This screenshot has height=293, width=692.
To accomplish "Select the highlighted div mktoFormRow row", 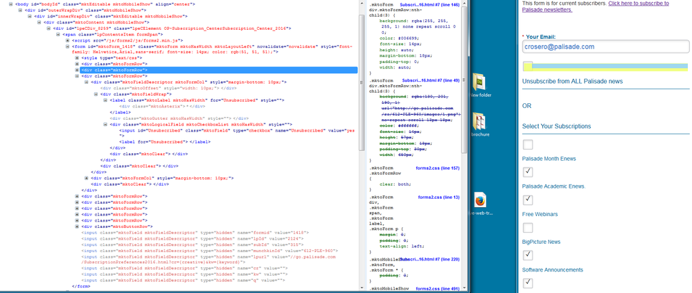I will click(x=219, y=70).
